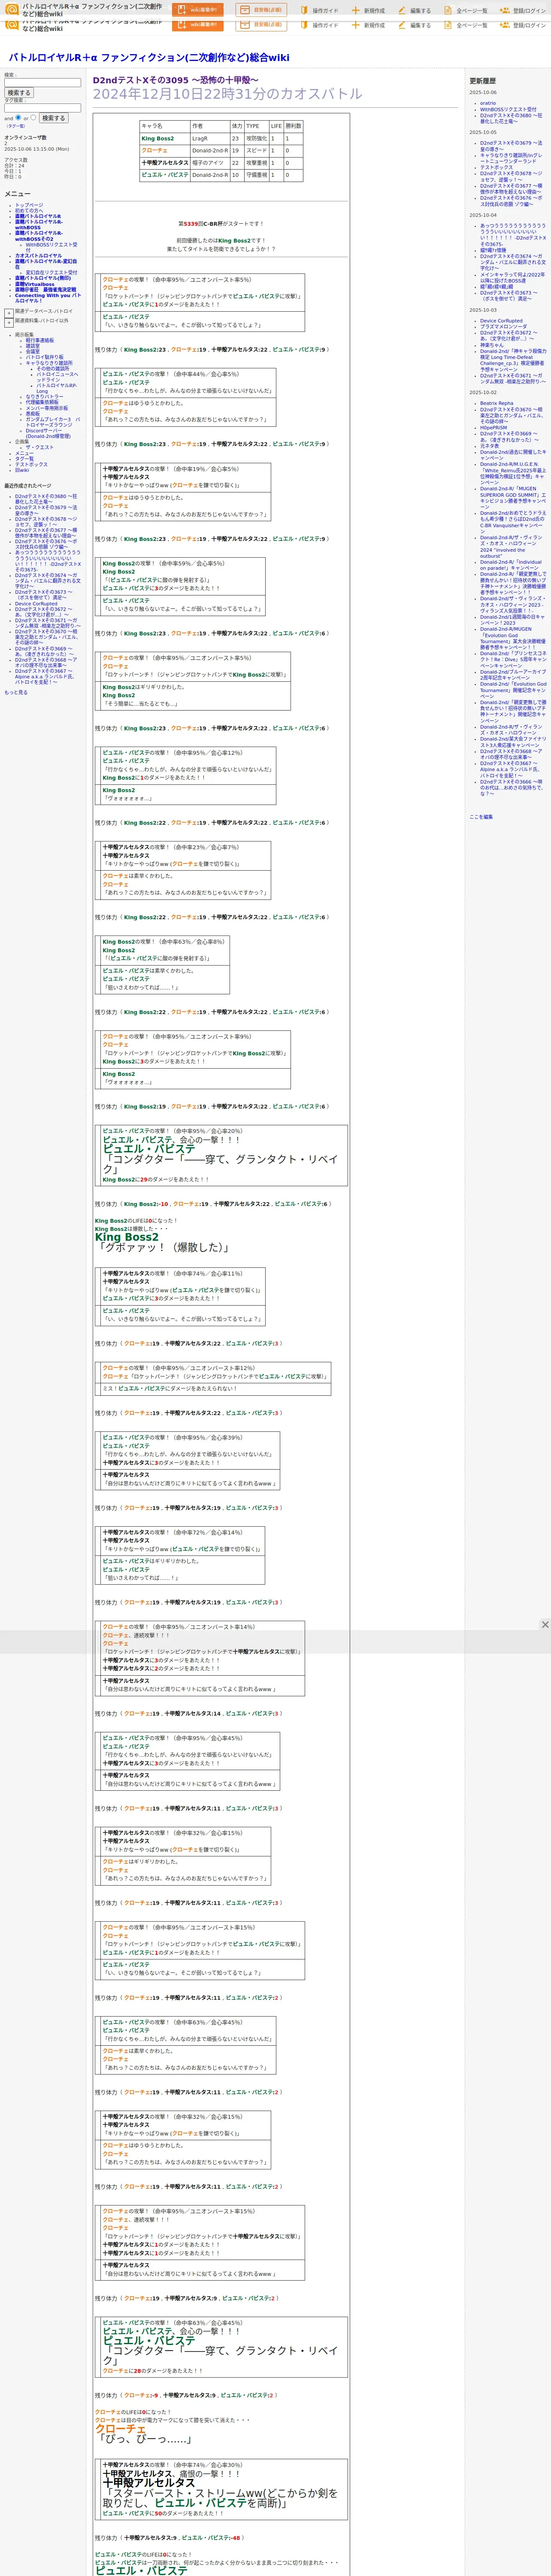Click the 検索する button under the keyword field
The height and width of the screenshot is (2576, 551).
pos(19,93)
